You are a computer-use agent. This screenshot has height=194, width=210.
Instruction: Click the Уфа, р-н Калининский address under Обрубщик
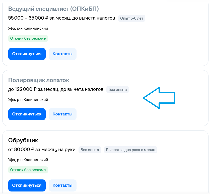click(x=28, y=160)
